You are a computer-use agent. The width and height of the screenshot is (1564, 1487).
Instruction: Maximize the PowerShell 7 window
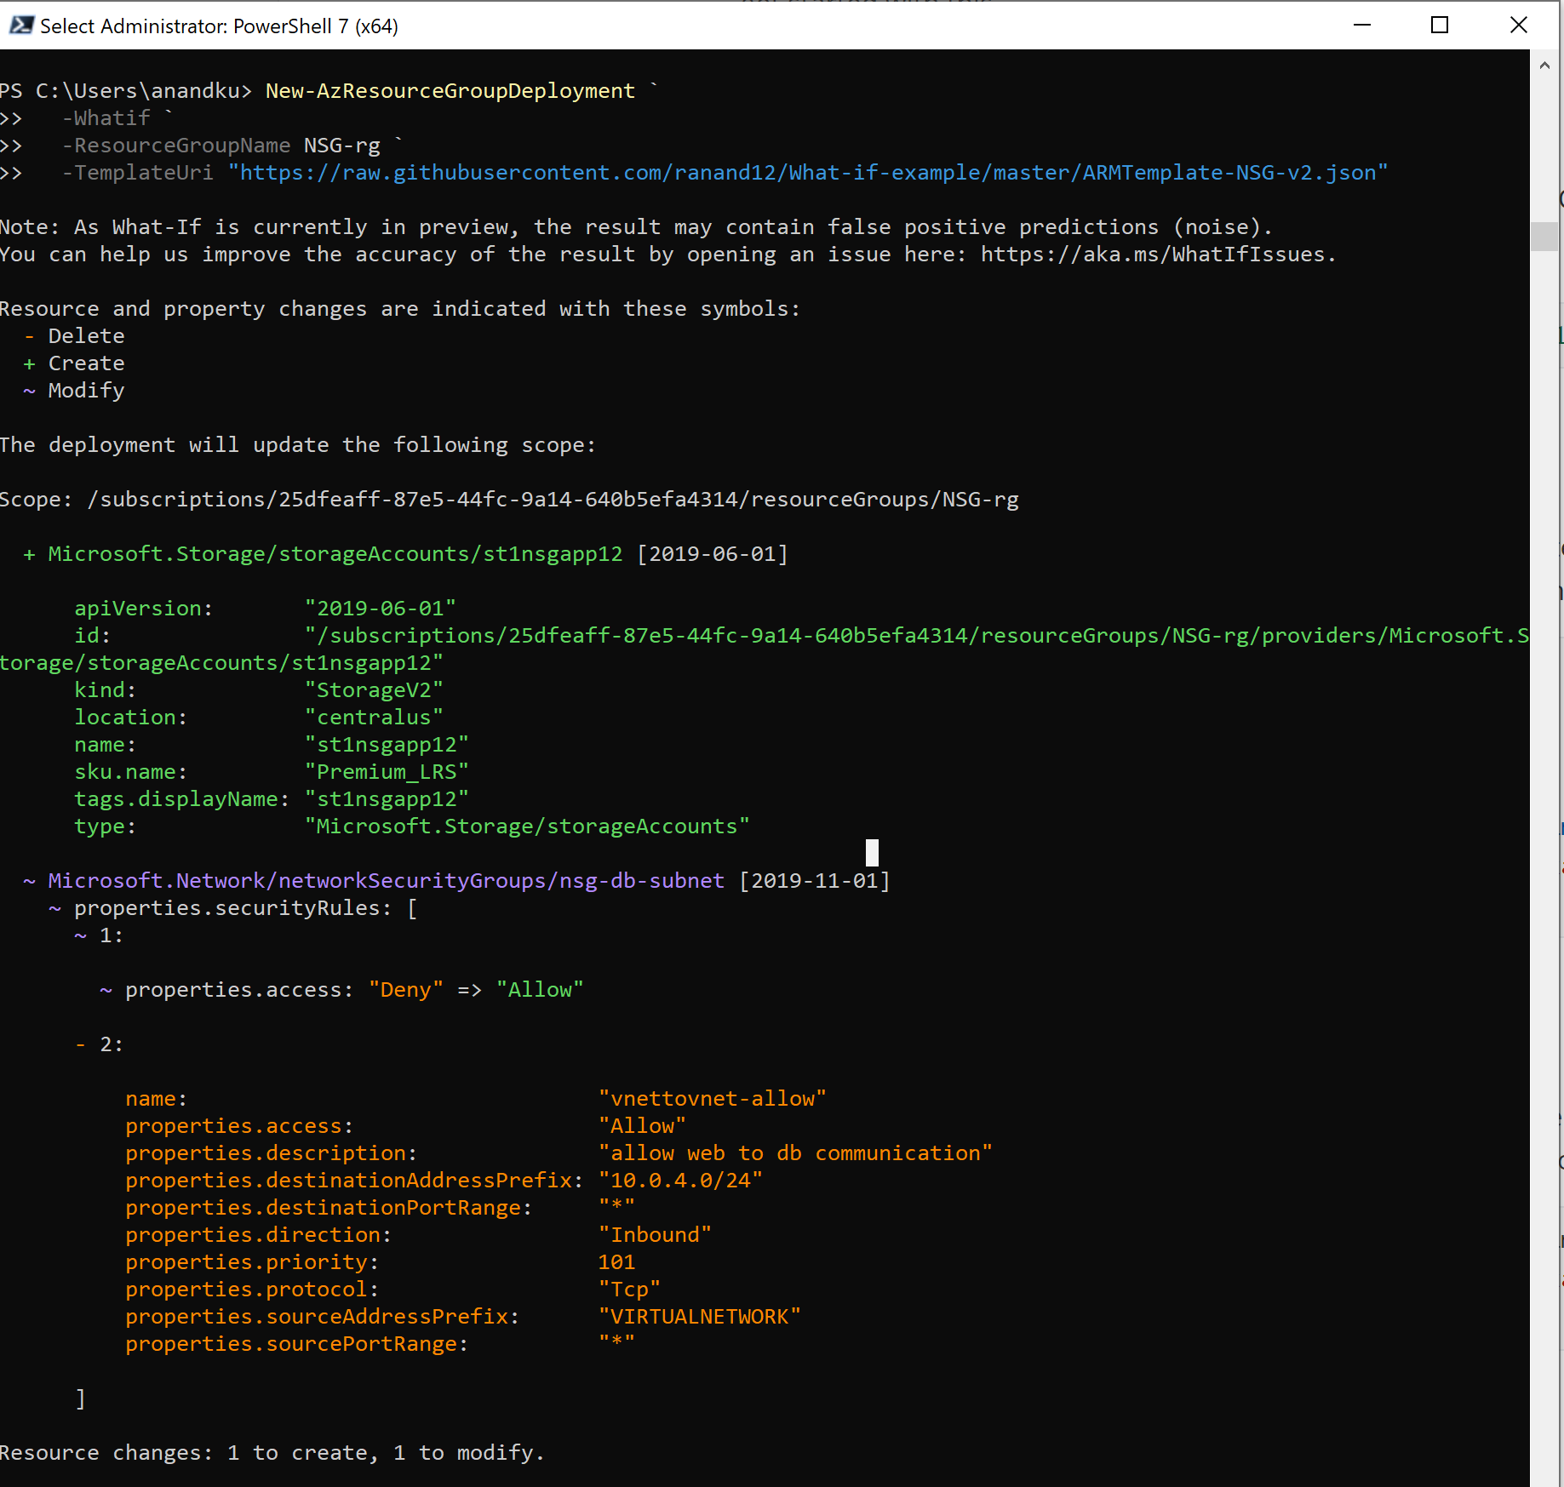point(1440,26)
